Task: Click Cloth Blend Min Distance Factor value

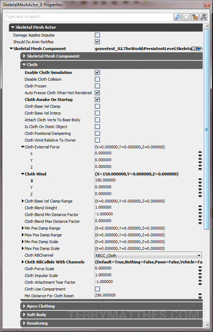Action: click(146, 214)
